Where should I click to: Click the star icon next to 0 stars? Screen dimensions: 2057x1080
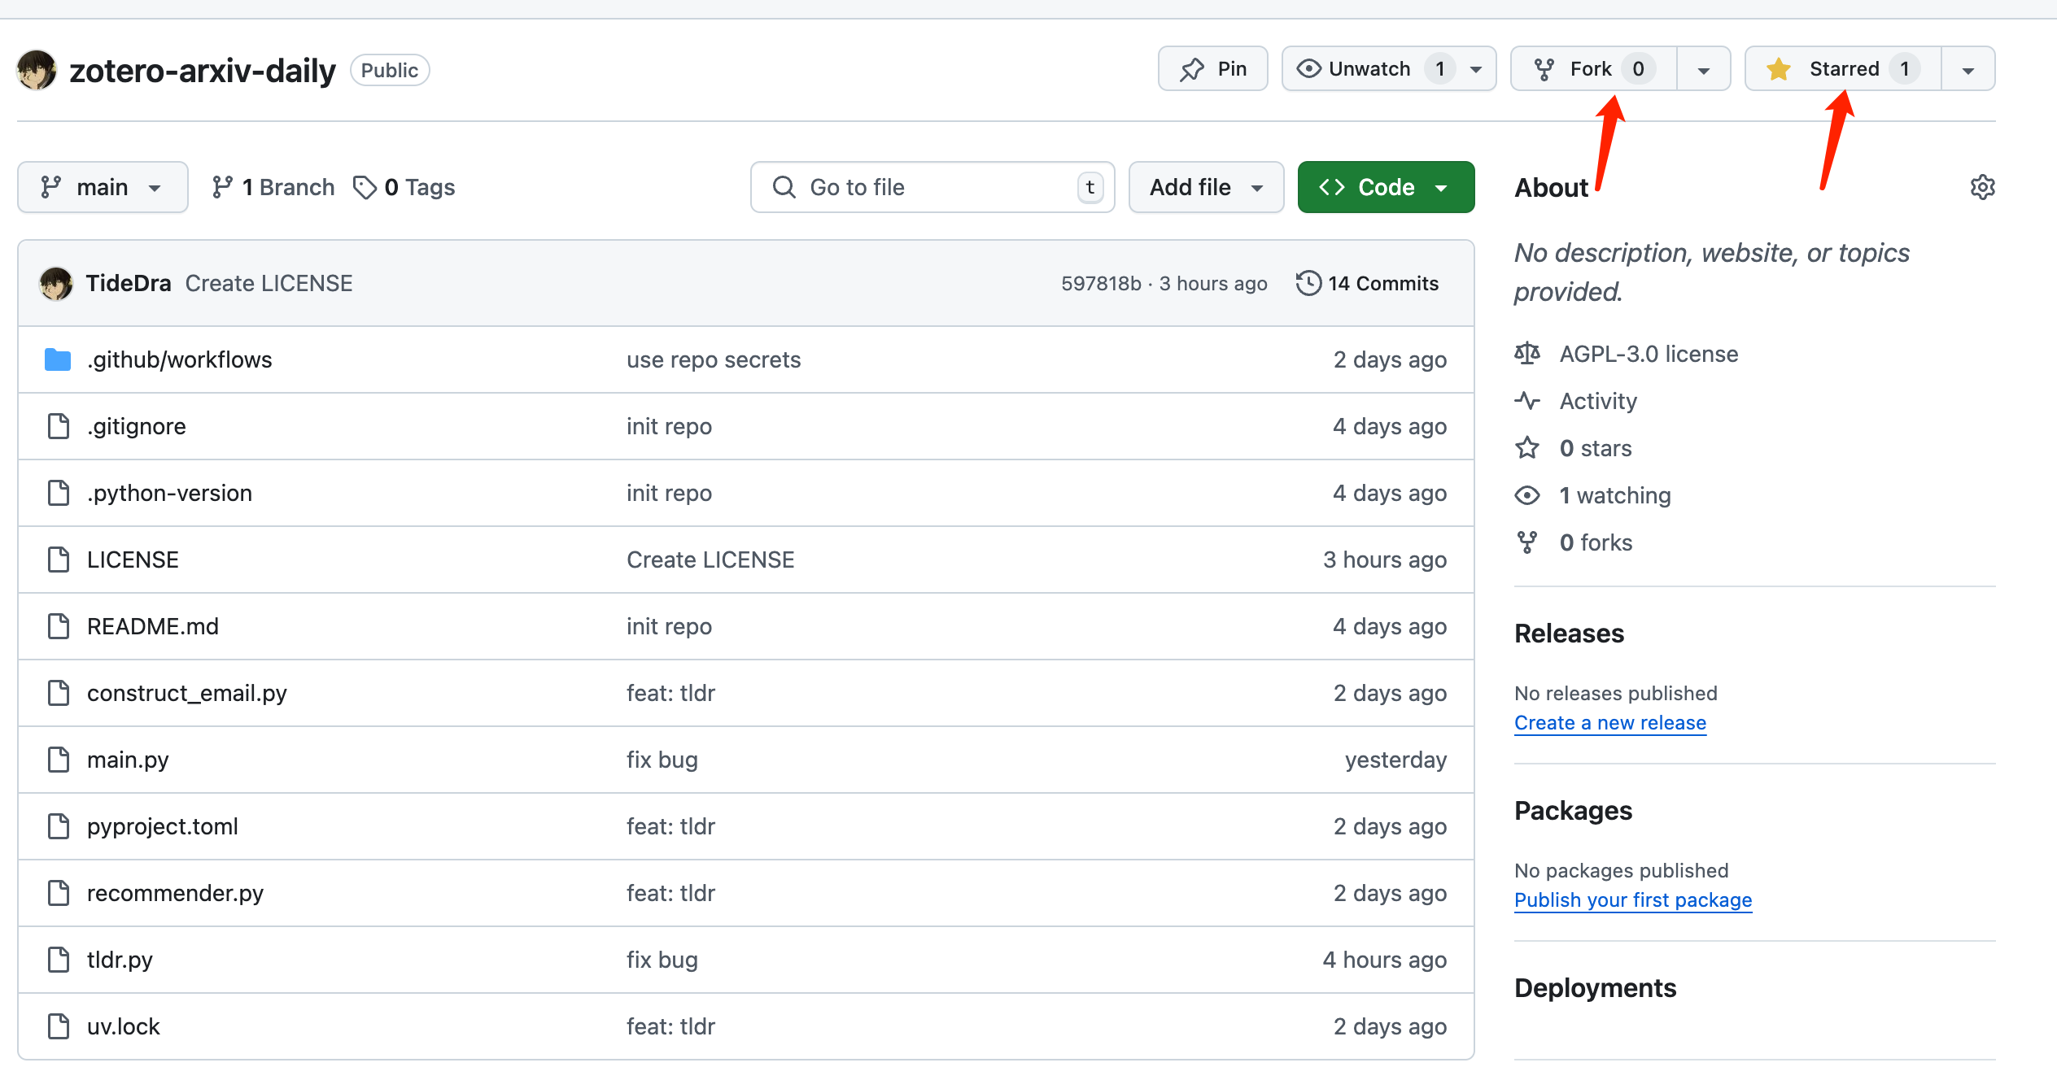point(1527,448)
